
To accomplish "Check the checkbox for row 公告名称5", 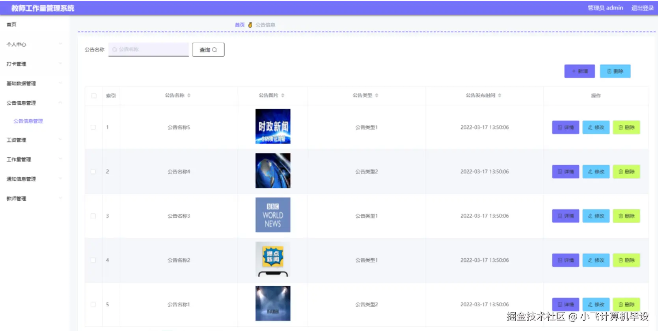I will [x=93, y=128].
